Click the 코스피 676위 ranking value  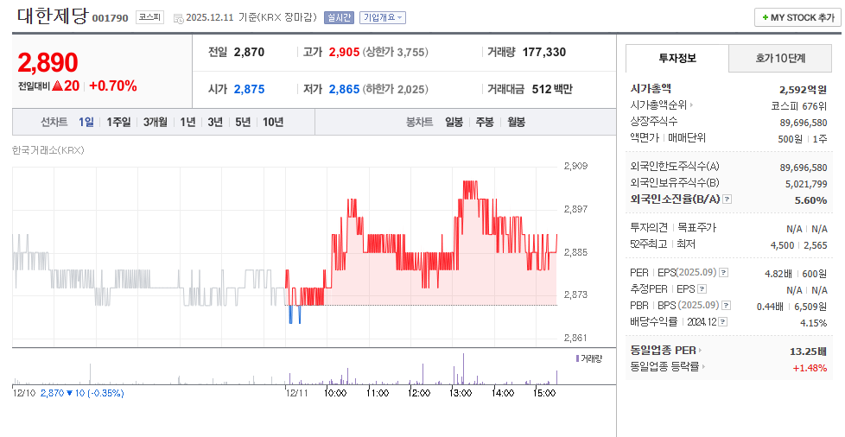pyautogui.click(x=798, y=106)
